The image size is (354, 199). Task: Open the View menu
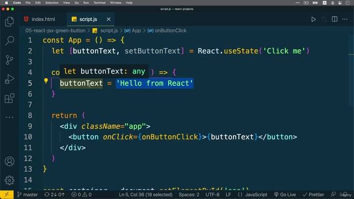[x=66, y=3]
